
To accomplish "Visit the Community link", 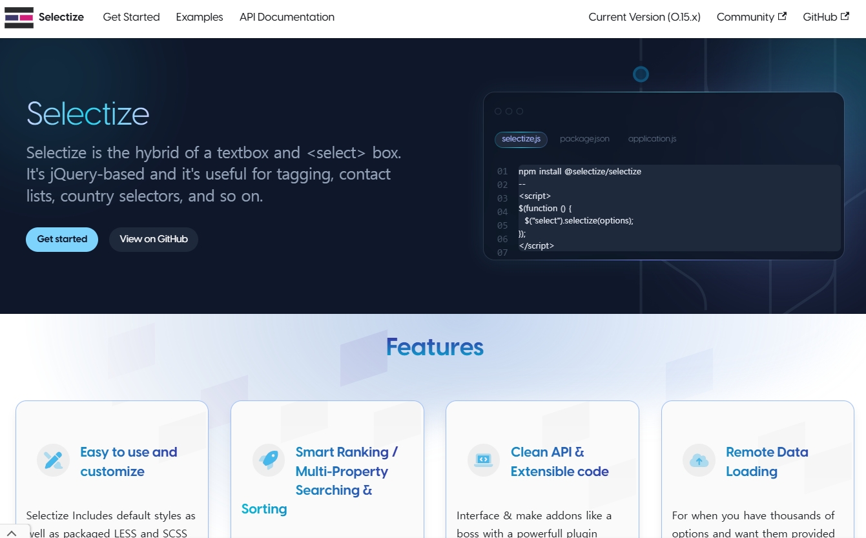I will 752,17.
